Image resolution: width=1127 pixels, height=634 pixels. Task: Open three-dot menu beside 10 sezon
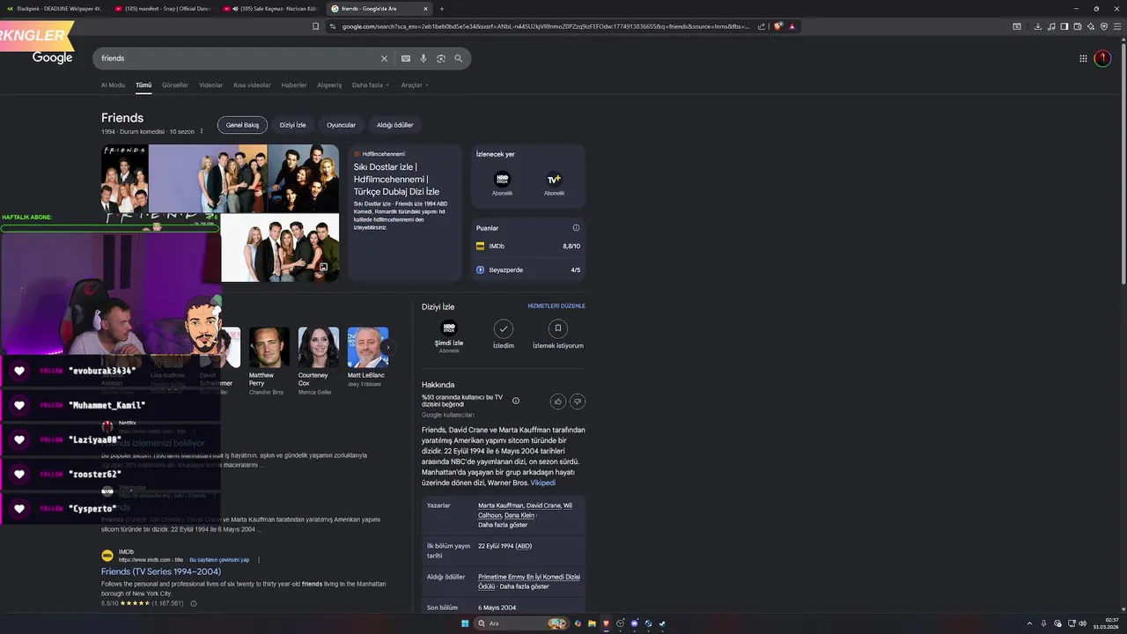tap(202, 131)
